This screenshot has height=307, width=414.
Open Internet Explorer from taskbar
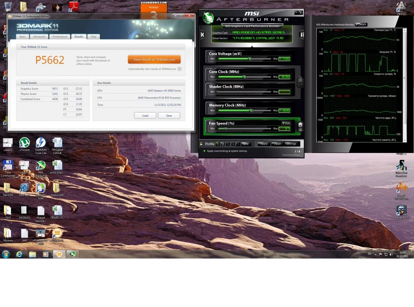click(x=19, y=254)
